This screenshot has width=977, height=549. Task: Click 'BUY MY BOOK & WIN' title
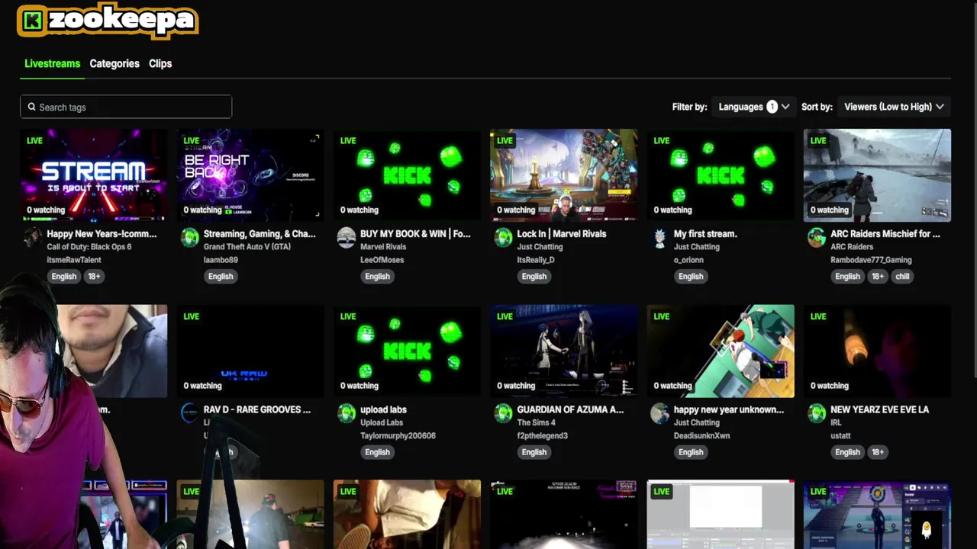coord(415,234)
